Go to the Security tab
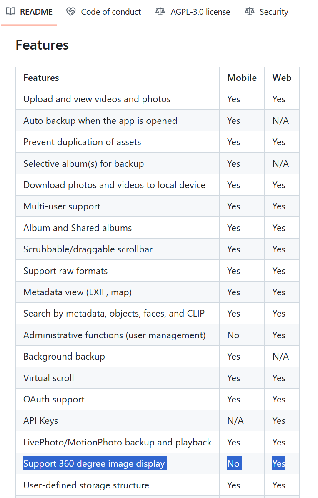Screen dimensions: 318x498 coord(273,12)
